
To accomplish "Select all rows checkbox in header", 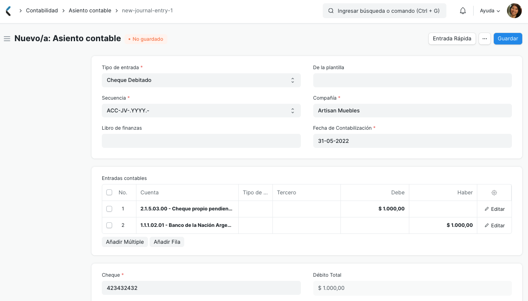I will [109, 192].
